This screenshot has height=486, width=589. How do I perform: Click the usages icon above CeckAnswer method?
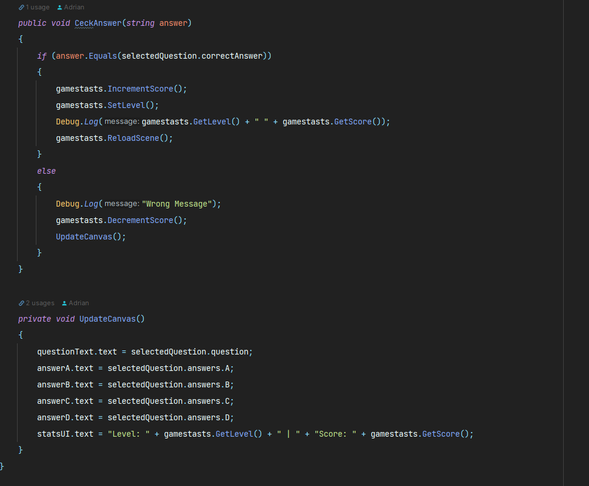(x=21, y=8)
